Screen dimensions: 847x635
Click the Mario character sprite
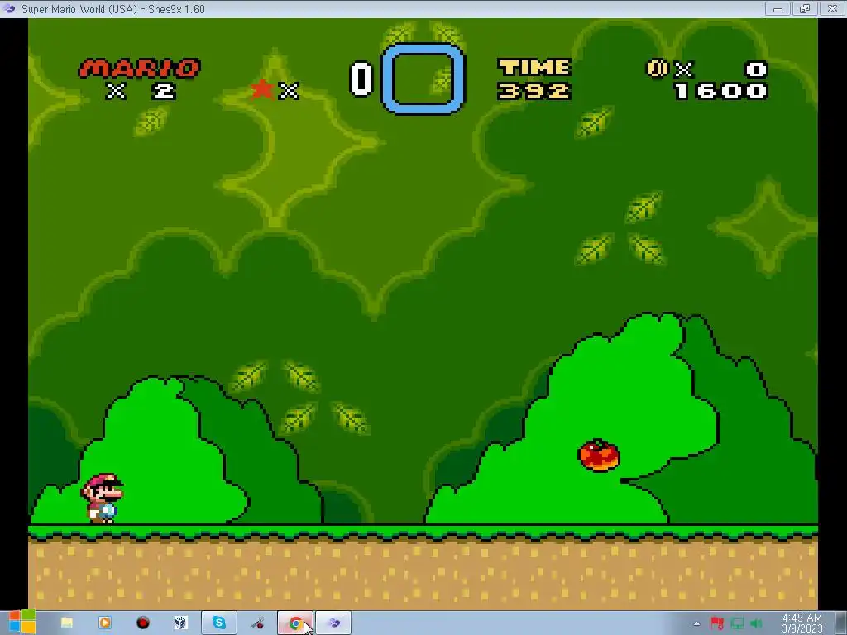tap(103, 499)
